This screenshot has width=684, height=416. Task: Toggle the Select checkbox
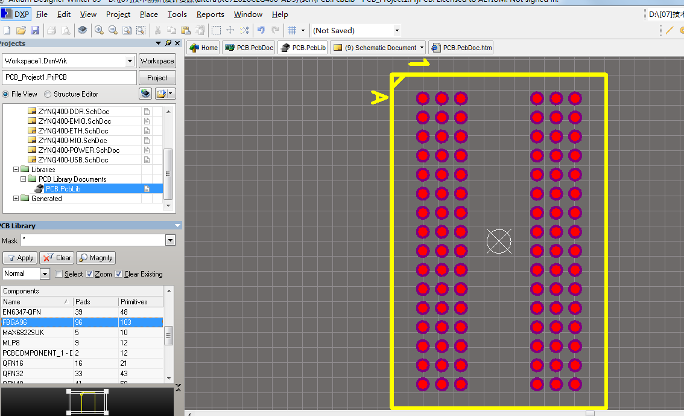click(59, 274)
